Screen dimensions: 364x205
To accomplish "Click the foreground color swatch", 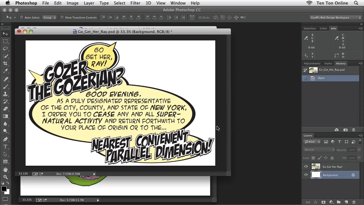I will (4, 189).
